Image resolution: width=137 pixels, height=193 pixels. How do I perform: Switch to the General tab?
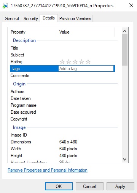coord(12,19)
